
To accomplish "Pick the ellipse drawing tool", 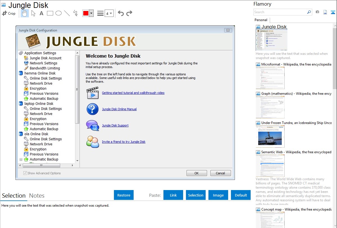I will (59, 13).
